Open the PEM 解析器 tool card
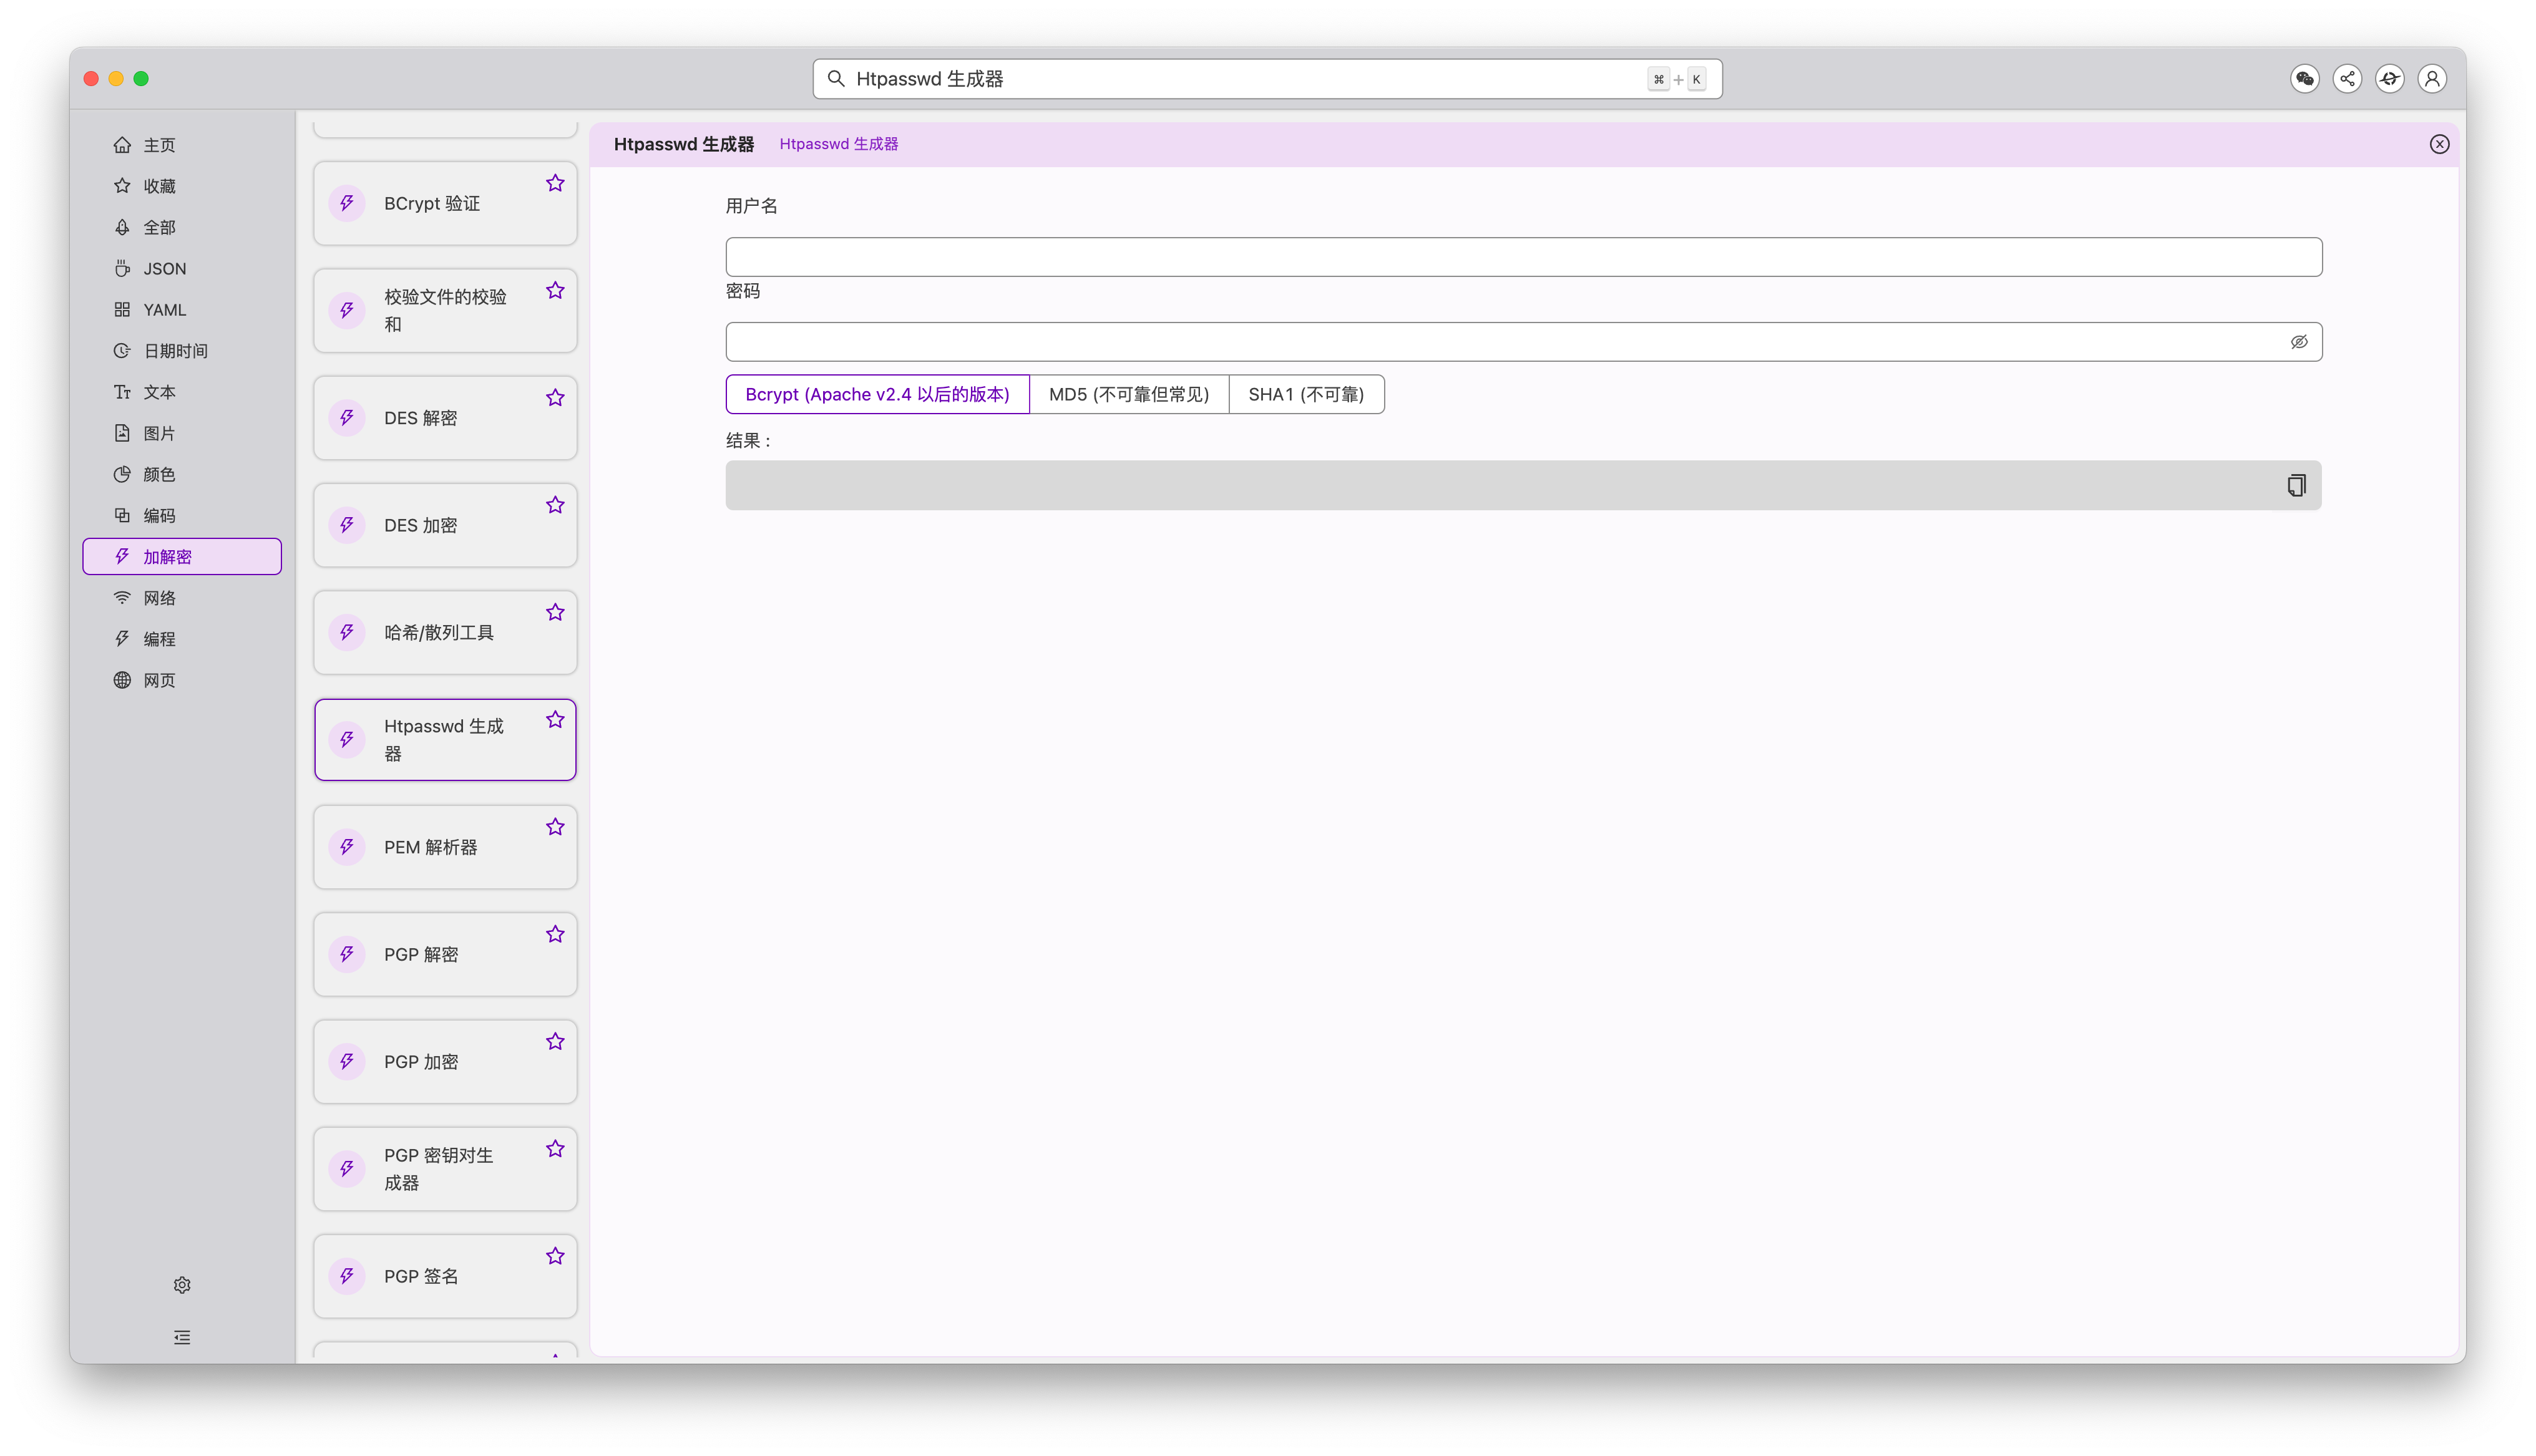Image resolution: width=2536 pixels, height=1456 pixels. click(x=445, y=847)
